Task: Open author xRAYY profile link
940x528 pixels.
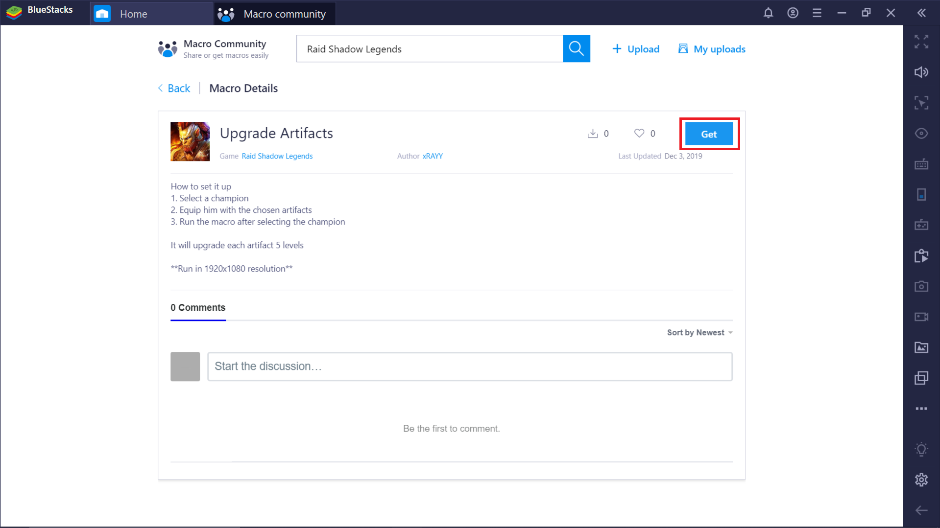Action: (433, 156)
